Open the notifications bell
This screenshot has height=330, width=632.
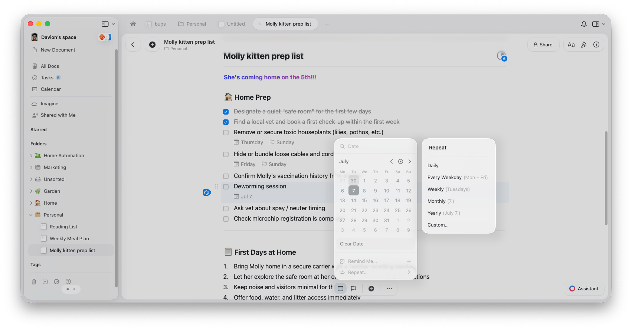pos(584,24)
